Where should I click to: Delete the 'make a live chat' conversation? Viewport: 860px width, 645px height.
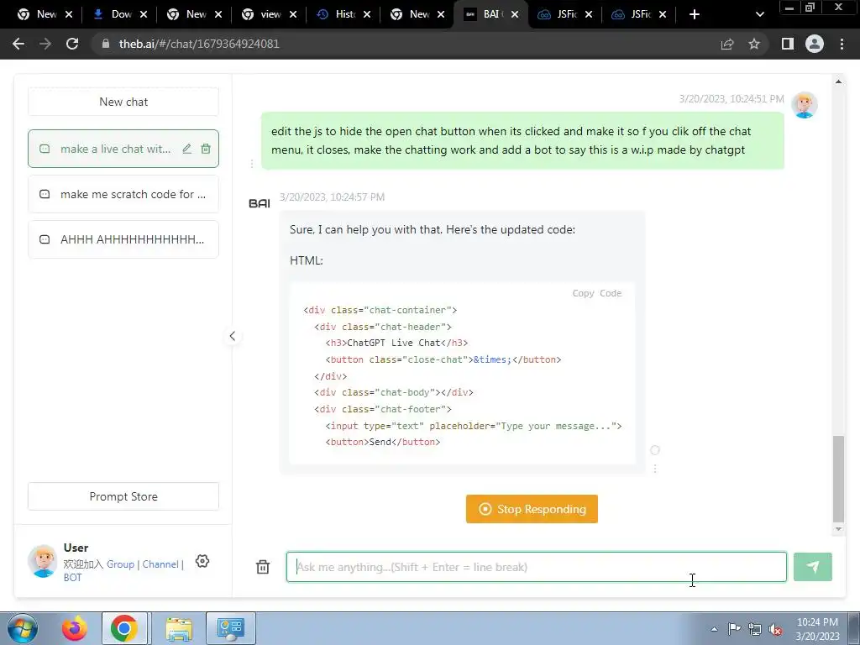[206, 149]
